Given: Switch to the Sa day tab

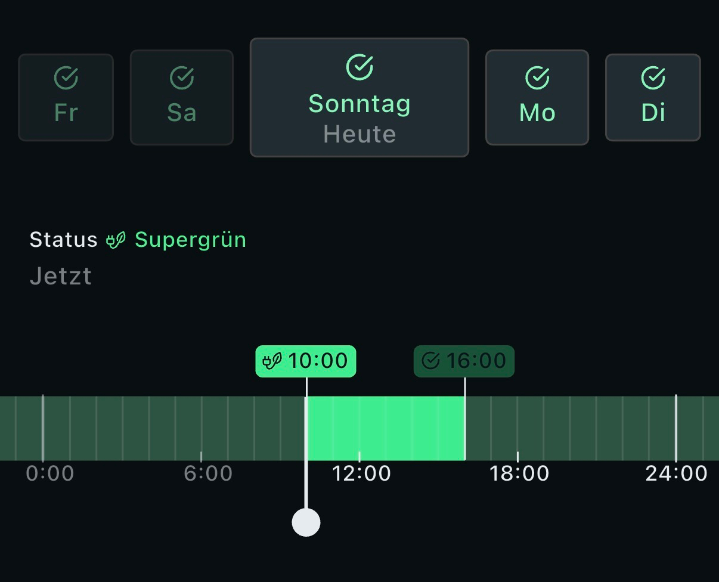Looking at the screenshot, I should (182, 98).
